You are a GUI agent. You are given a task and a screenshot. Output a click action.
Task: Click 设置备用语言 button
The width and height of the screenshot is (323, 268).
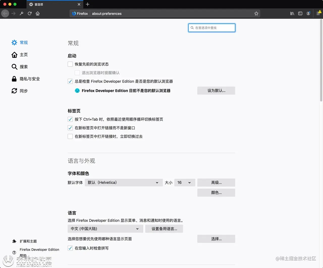tap(164, 229)
